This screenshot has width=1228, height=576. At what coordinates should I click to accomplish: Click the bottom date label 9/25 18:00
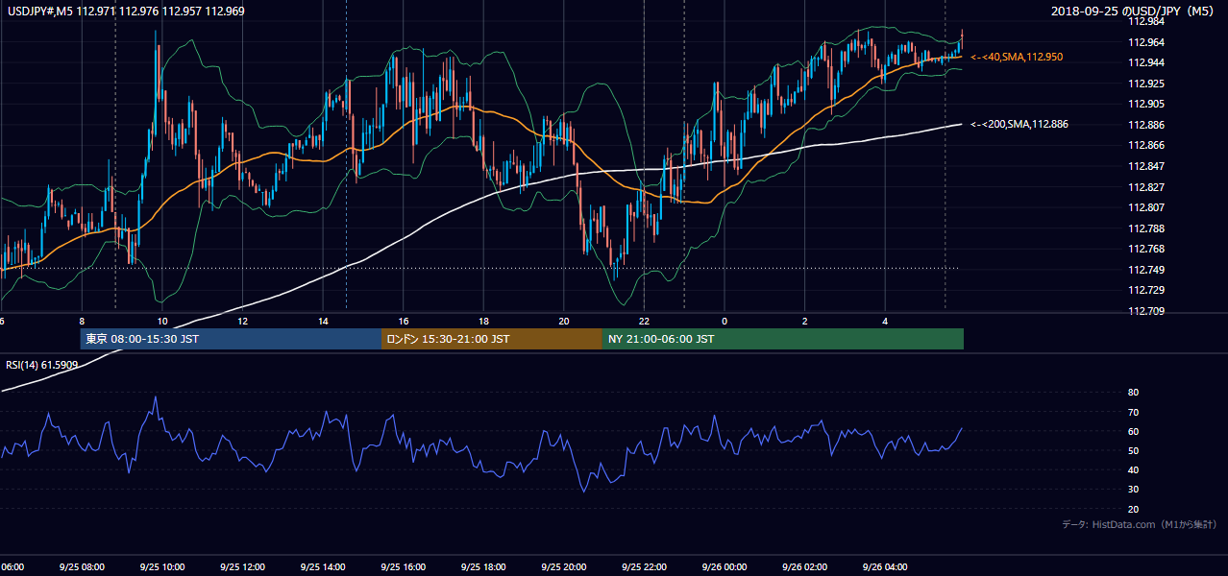click(x=483, y=567)
